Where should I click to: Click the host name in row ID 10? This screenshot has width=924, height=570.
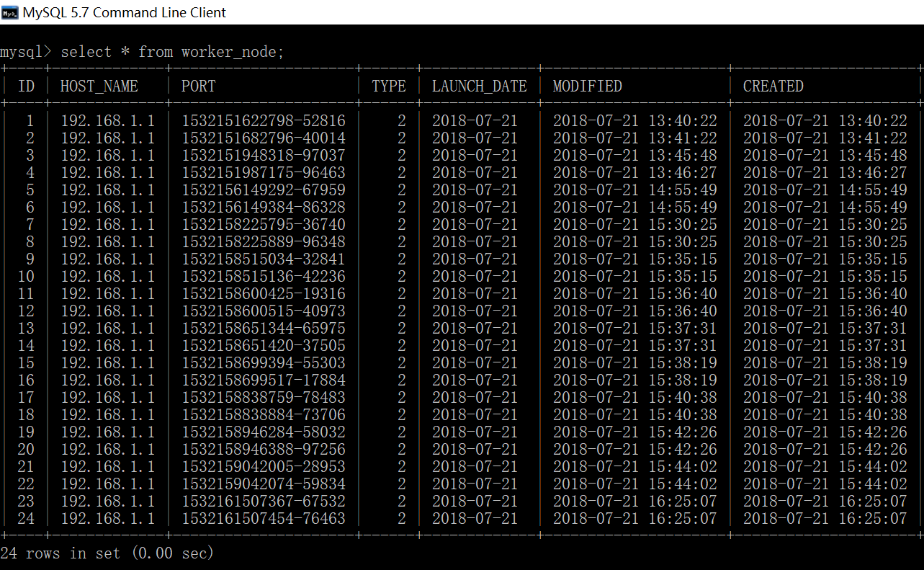[x=107, y=277]
